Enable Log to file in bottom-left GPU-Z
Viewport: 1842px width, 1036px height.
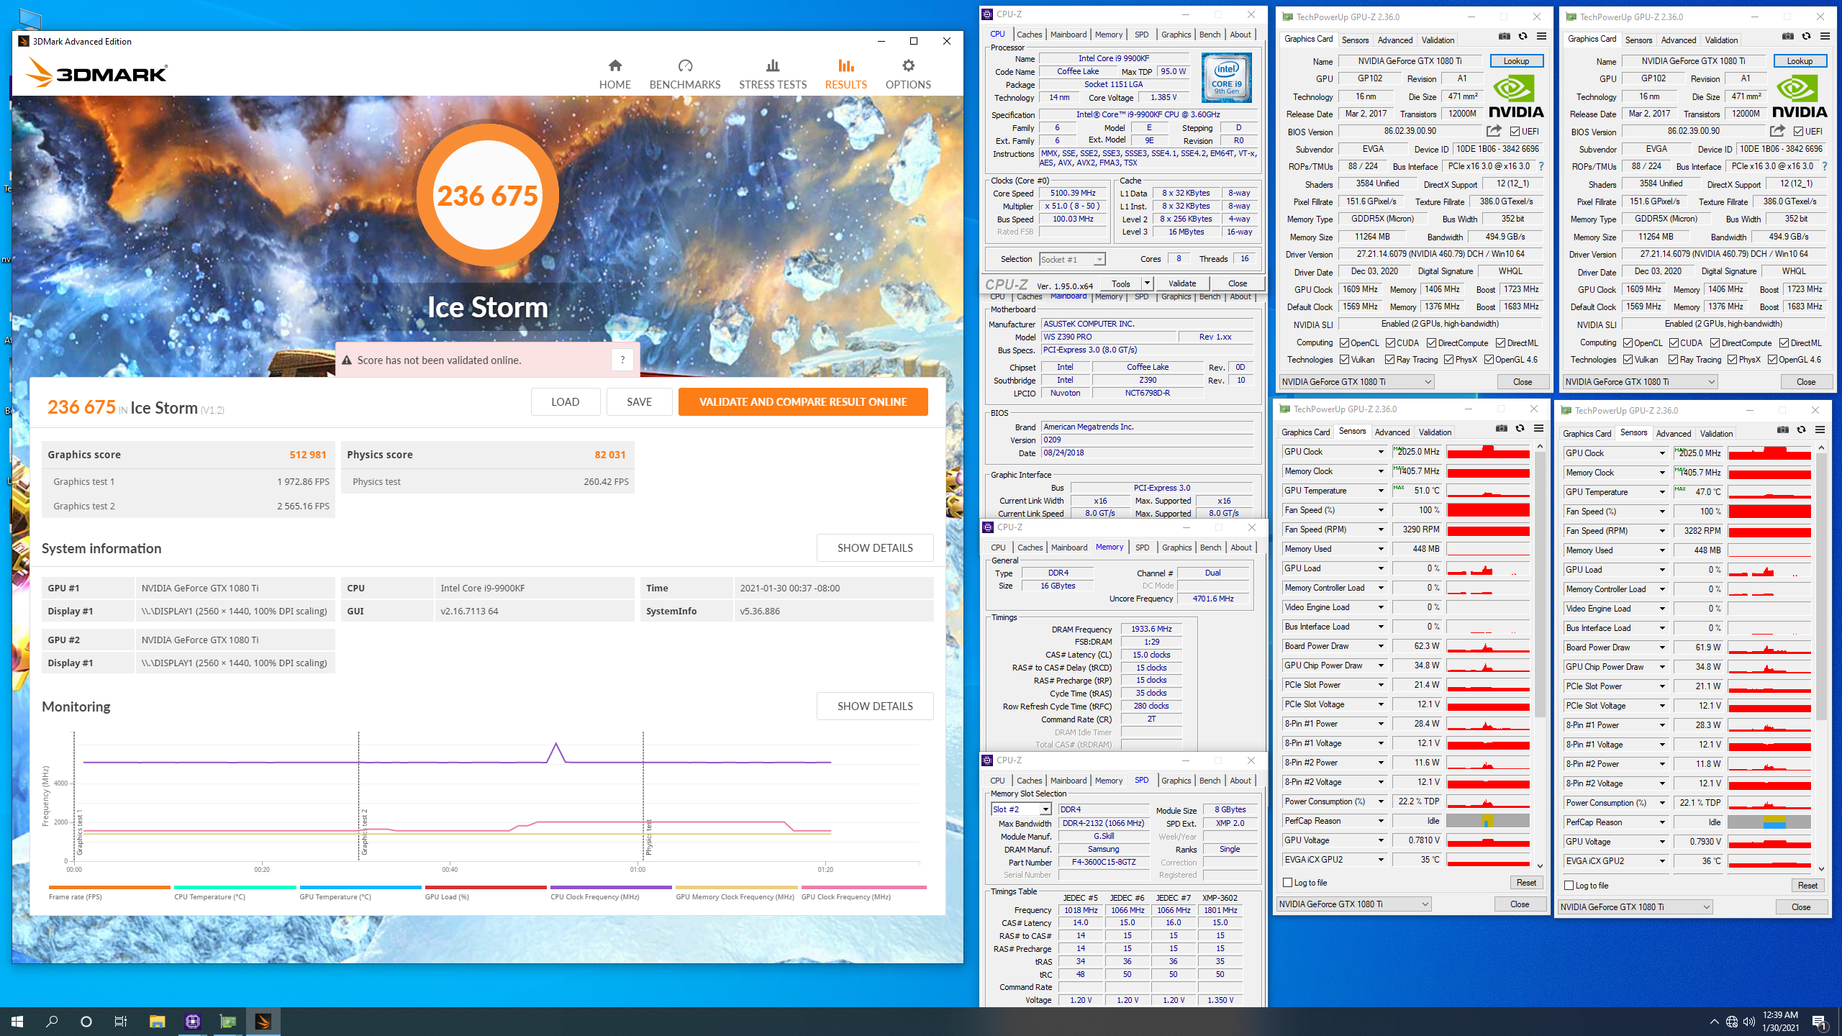click(1288, 882)
